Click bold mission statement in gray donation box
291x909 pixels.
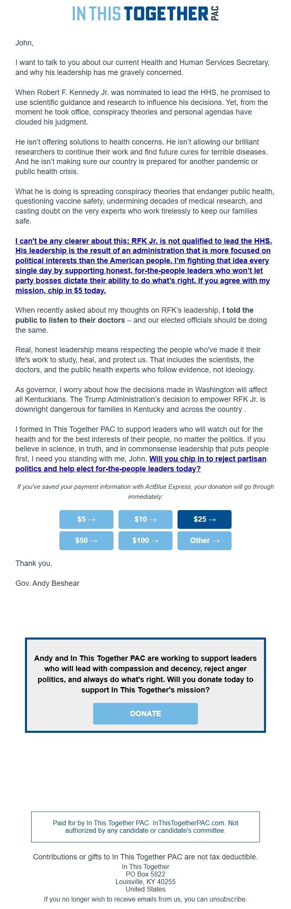pyautogui.click(x=145, y=674)
